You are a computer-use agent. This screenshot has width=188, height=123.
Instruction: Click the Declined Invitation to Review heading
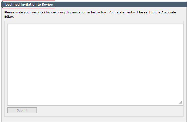click(x=29, y=5)
